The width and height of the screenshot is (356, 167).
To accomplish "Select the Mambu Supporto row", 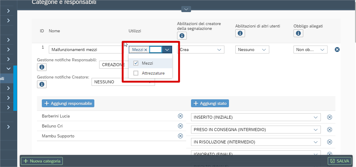I will point(112,136).
